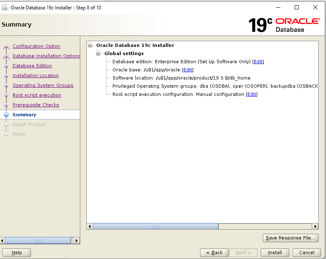Screen dimensions: 326x259
Task: Collapse the Global settings tree node
Action: [x=98, y=53]
